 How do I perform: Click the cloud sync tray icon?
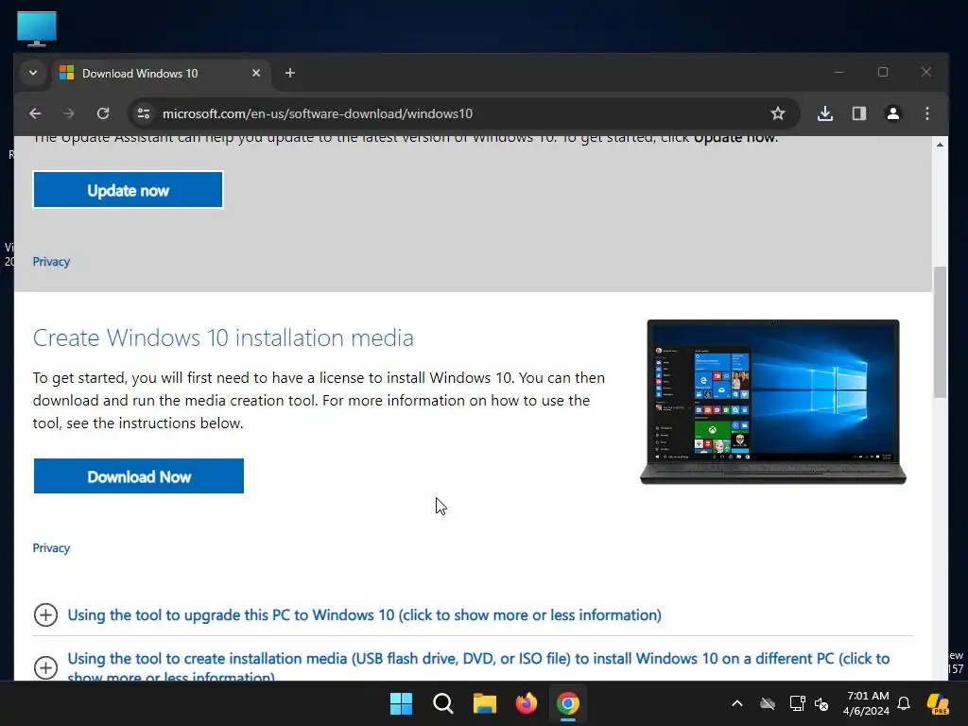(768, 703)
